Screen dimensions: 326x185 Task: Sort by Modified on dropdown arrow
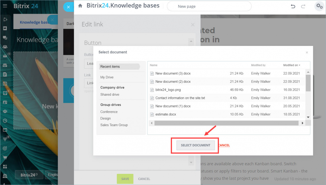pyautogui.click(x=300, y=65)
